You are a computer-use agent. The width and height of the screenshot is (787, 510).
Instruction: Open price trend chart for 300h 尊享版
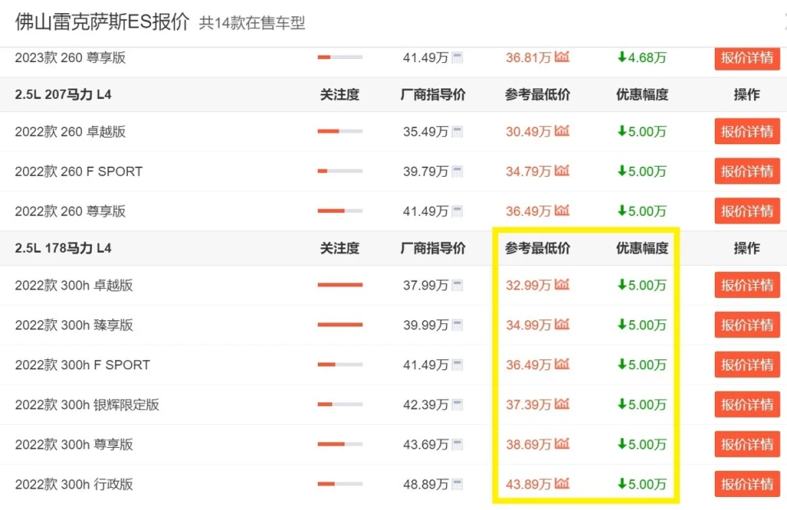click(x=562, y=444)
